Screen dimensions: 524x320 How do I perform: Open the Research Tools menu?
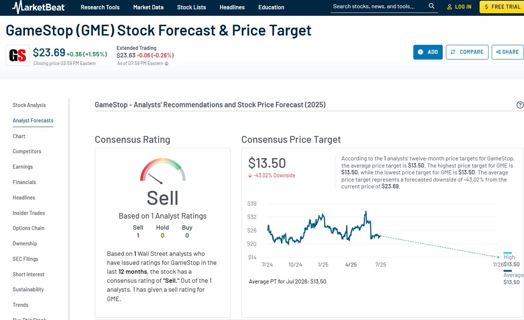(x=100, y=7)
